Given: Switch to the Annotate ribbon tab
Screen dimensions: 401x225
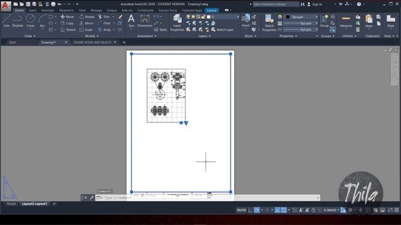Looking at the screenshot, I should [48, 11].
